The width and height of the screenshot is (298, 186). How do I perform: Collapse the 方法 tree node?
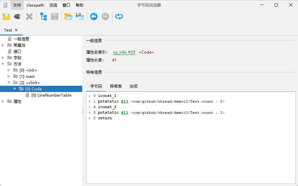point(3,64)
